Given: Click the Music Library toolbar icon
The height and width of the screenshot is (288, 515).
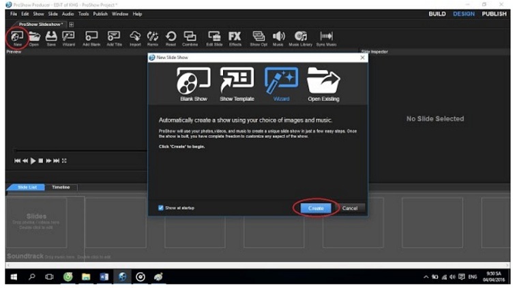Looking at the screenshot, I should 301,37.
